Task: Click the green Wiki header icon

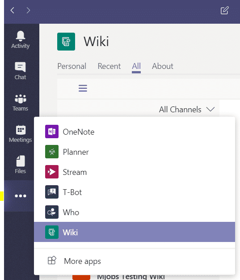Action: click(x=66, y=42)
